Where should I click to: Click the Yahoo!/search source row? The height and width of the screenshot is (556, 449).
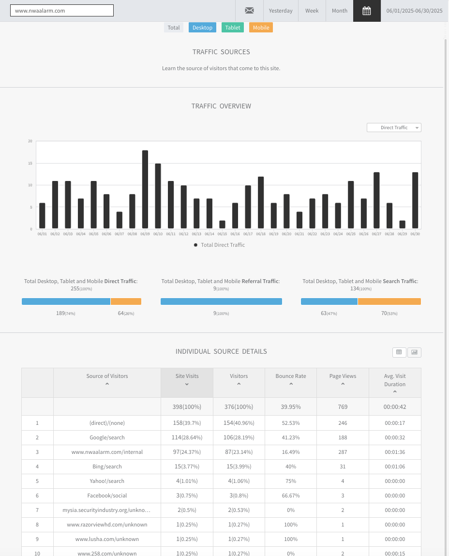221,481
